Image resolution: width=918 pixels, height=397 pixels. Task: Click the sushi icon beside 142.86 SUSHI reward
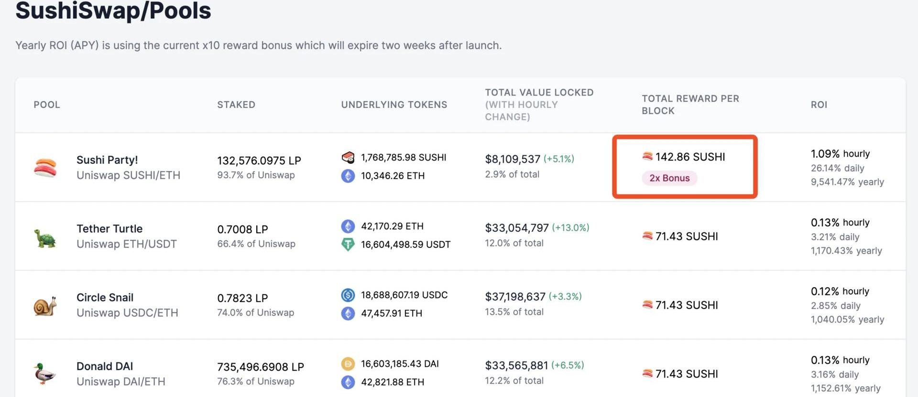pos(647,157)
